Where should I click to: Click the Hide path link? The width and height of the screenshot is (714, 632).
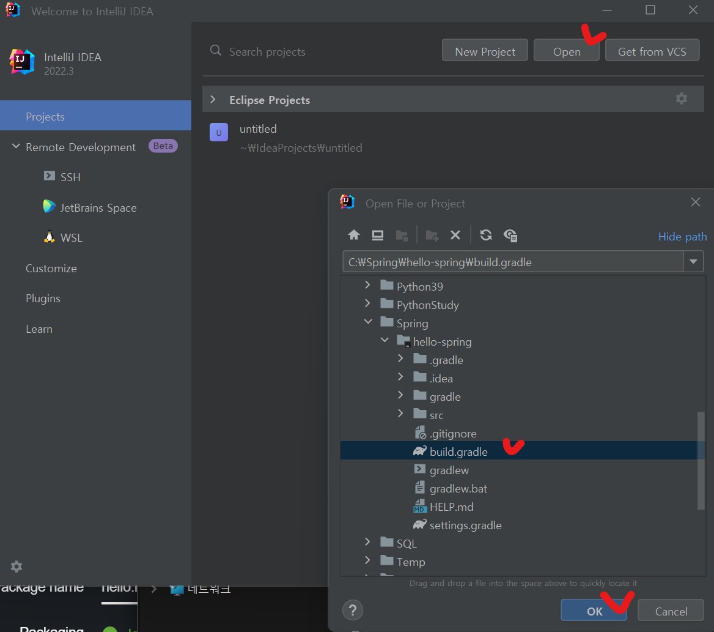click(682, 237)
